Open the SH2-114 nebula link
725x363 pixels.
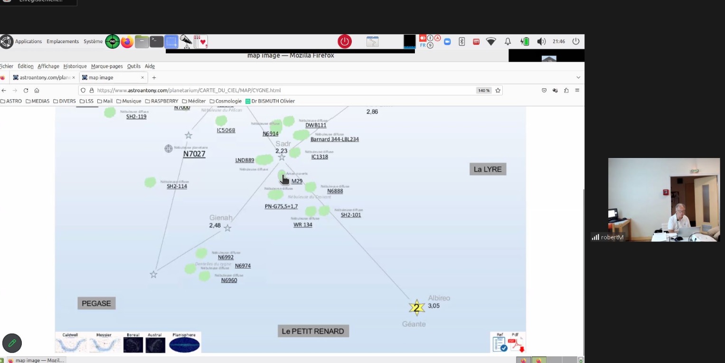click(177, 186)
